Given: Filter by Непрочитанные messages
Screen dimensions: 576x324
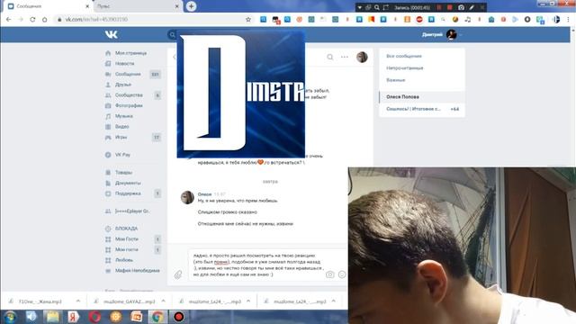Looking at the screenshot, I should [405, 68].
